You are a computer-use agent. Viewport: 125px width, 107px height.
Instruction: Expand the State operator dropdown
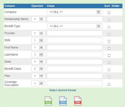pyautogui.click(x=38, y=62)
